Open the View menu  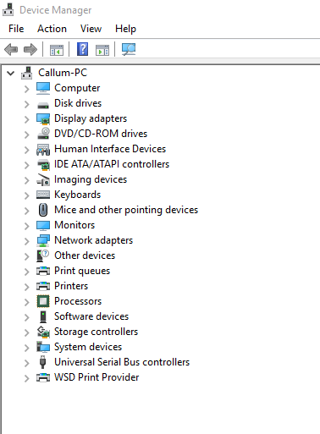91,29
